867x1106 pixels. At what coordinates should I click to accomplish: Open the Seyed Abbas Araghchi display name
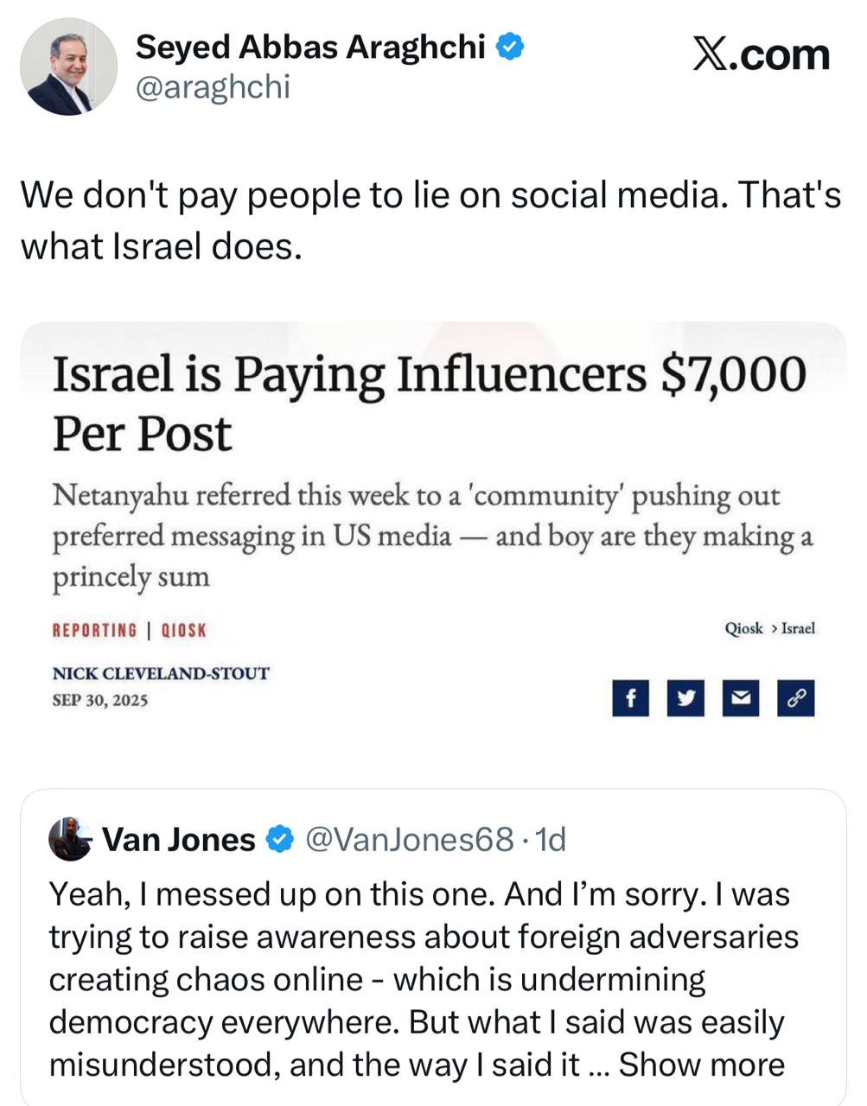tap(310, 47)
